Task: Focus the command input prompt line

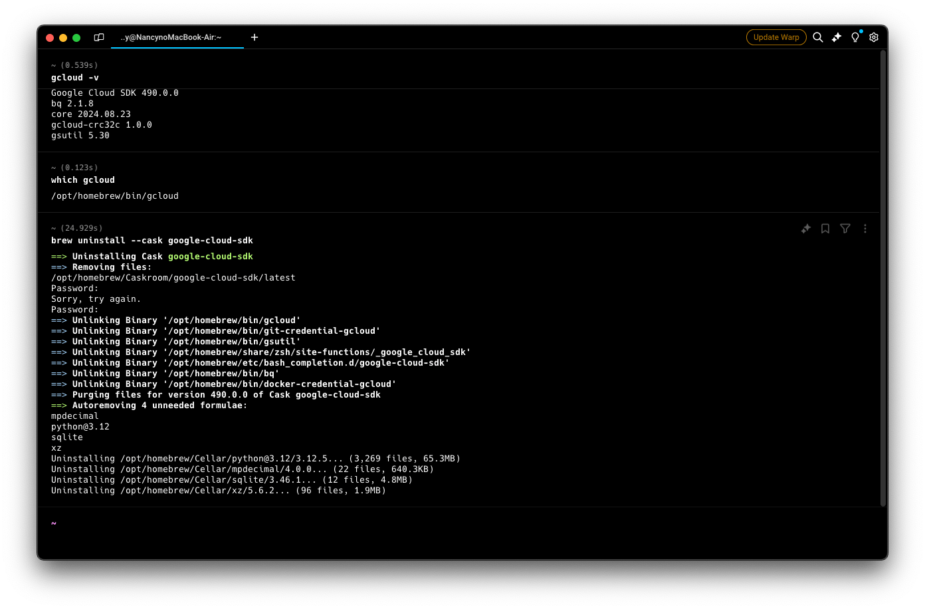Action: click(459, 524)
